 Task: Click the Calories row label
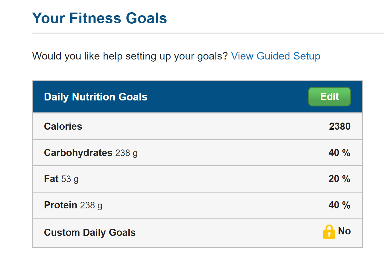[x=63, y=126]
